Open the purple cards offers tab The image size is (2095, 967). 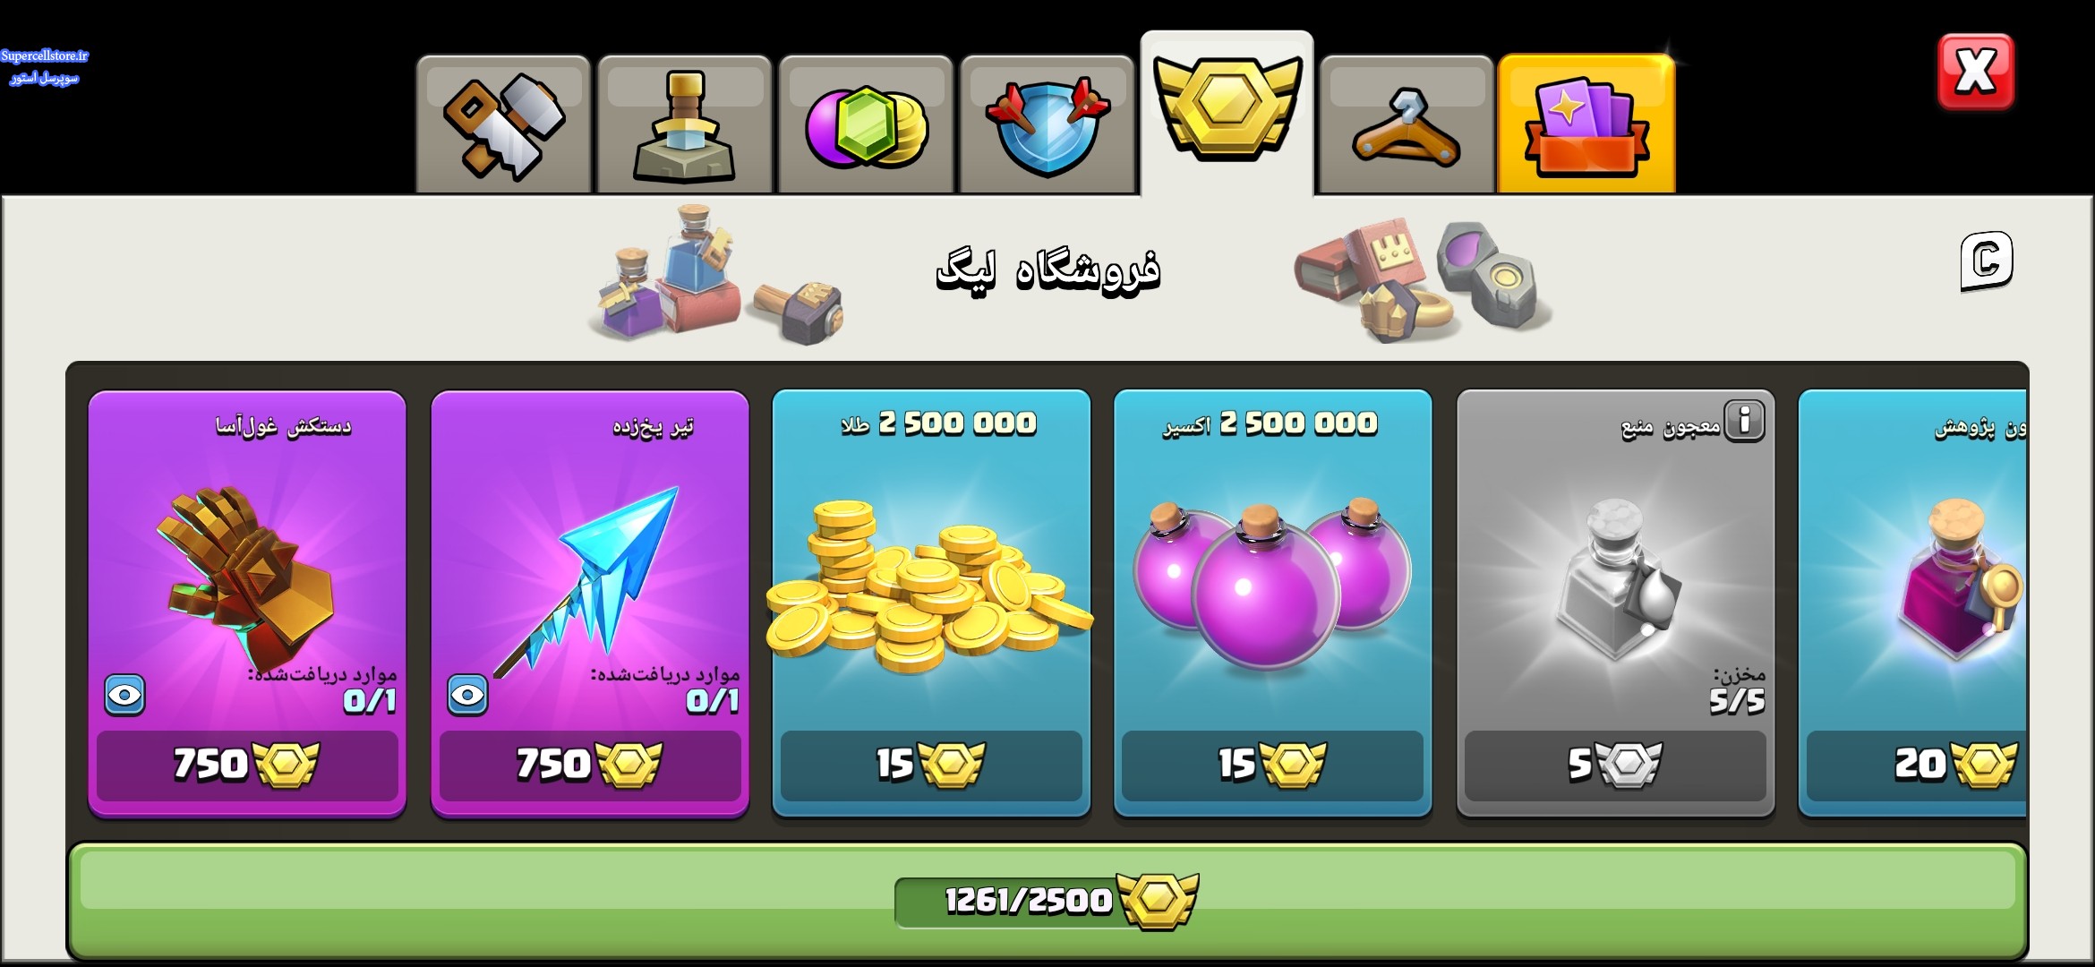point(1586,124)
